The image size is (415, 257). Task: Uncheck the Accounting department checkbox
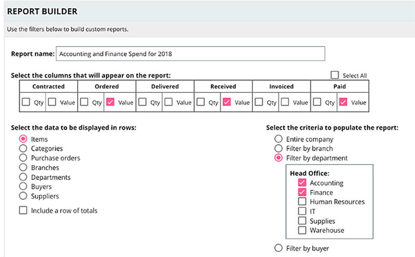tap(302, 183)
